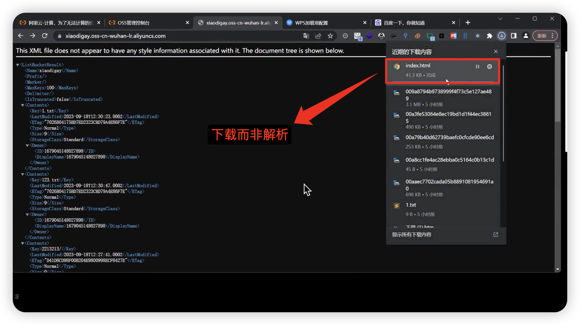Pause the index.html download
Viewport: 580px width, 325px height.
(x=478, y=67)
